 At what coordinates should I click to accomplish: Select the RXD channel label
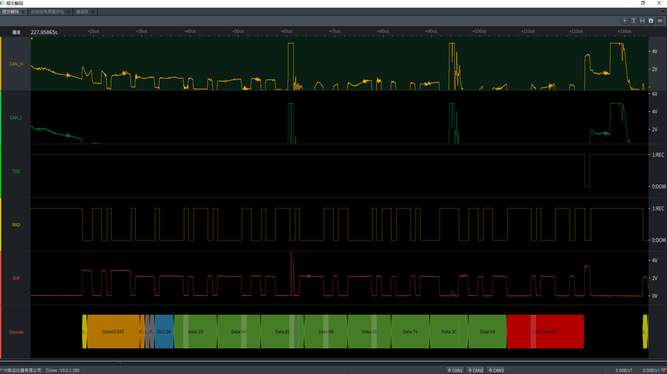pyautogui.click(x=16, y=225)
